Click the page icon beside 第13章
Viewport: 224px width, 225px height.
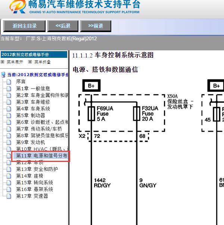coord(9,169)
